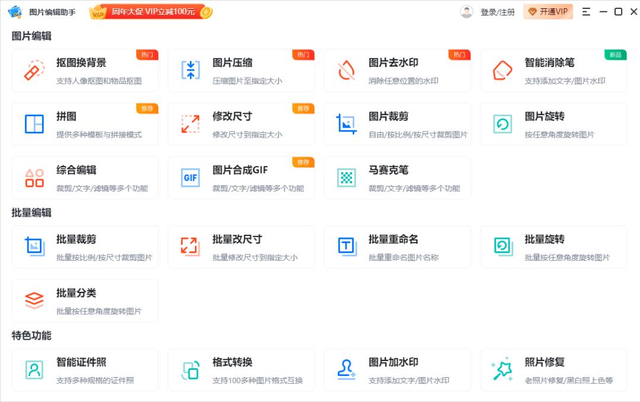Open the 图片去水印 watermark removal feature
640x402 pixels.
[x=398, y=71]
